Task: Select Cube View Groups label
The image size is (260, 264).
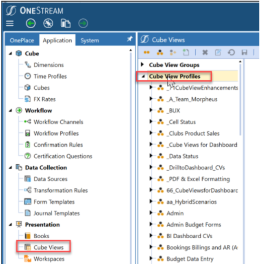Action: click(x=174, y=65)
